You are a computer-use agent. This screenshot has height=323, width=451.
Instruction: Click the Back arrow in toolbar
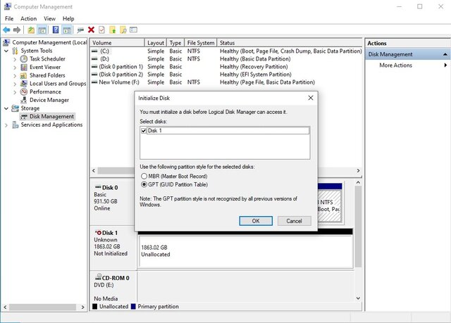coord(6,30)
